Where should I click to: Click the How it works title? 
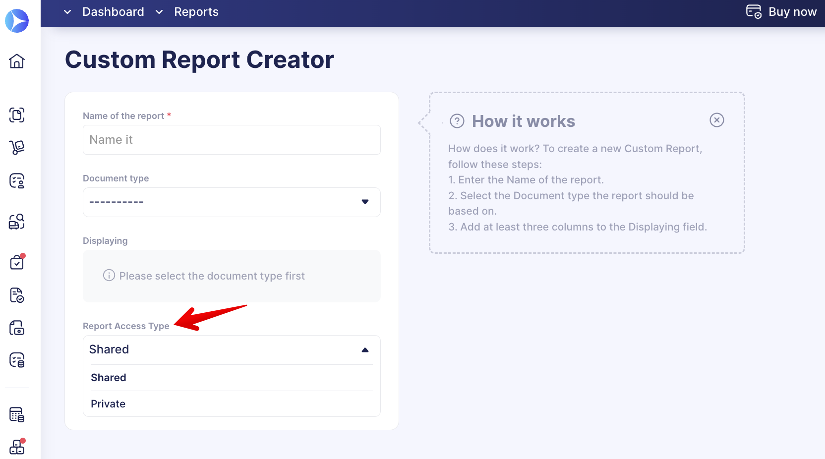524,121
